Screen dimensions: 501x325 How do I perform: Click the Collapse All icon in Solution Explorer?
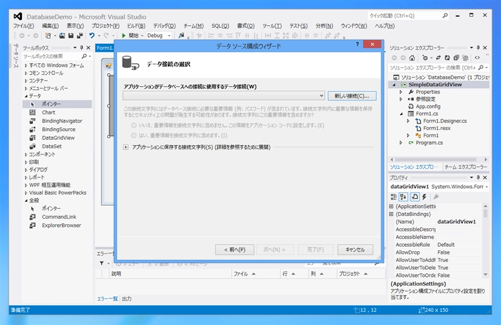coord(456,57)
